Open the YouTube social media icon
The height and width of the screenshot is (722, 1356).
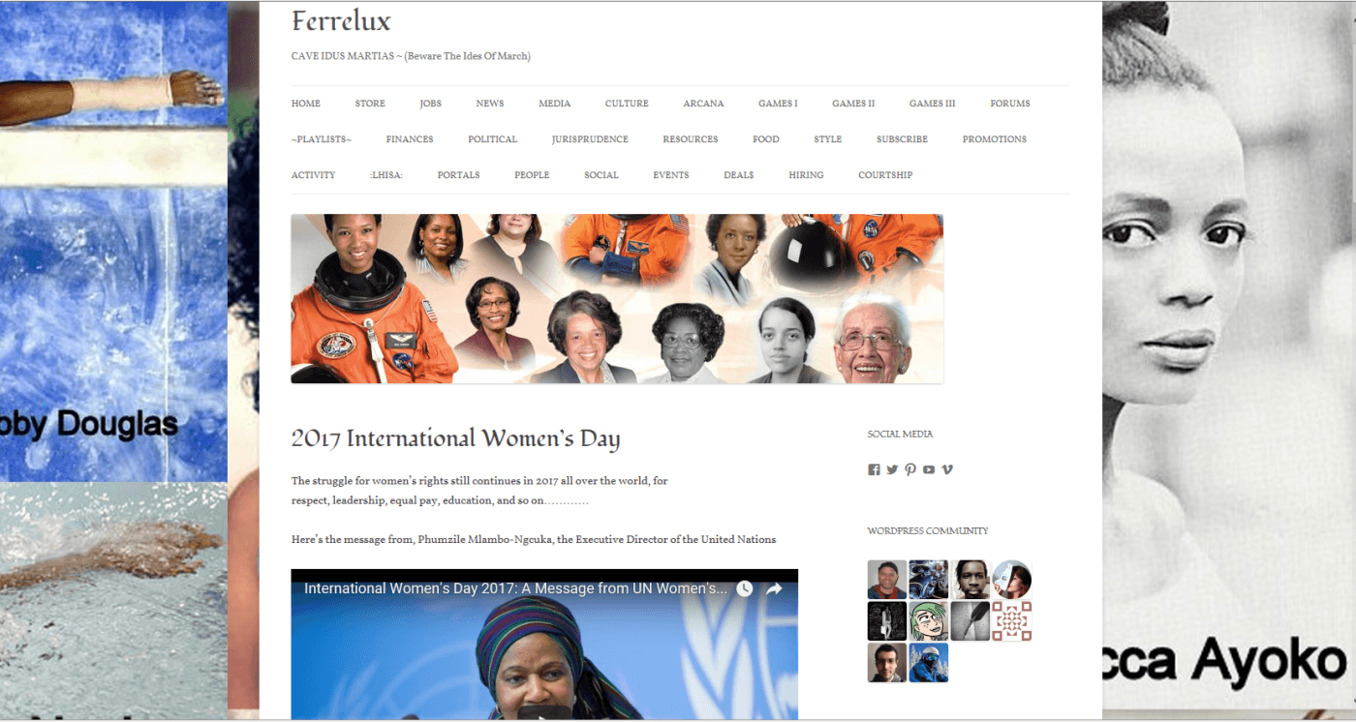click(x=929, y=469)
